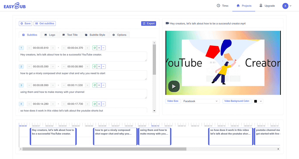Expand the Video Background Color dropdown arrow
The height and width of the screenshot is (159, 299).
tap(261, 101)
